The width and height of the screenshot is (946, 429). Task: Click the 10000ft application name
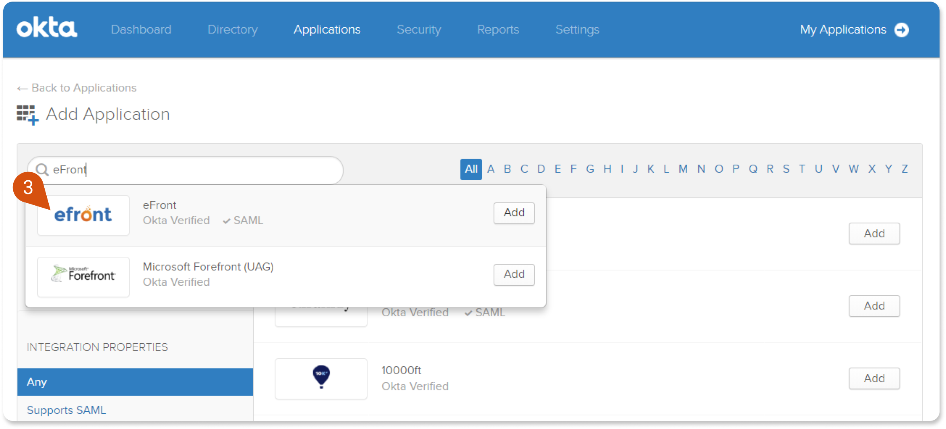[401, 370]
